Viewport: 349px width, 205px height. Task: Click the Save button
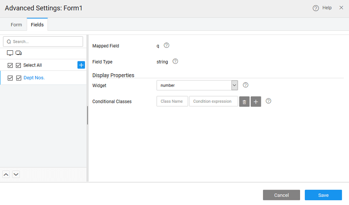click(x=323, y=195)
